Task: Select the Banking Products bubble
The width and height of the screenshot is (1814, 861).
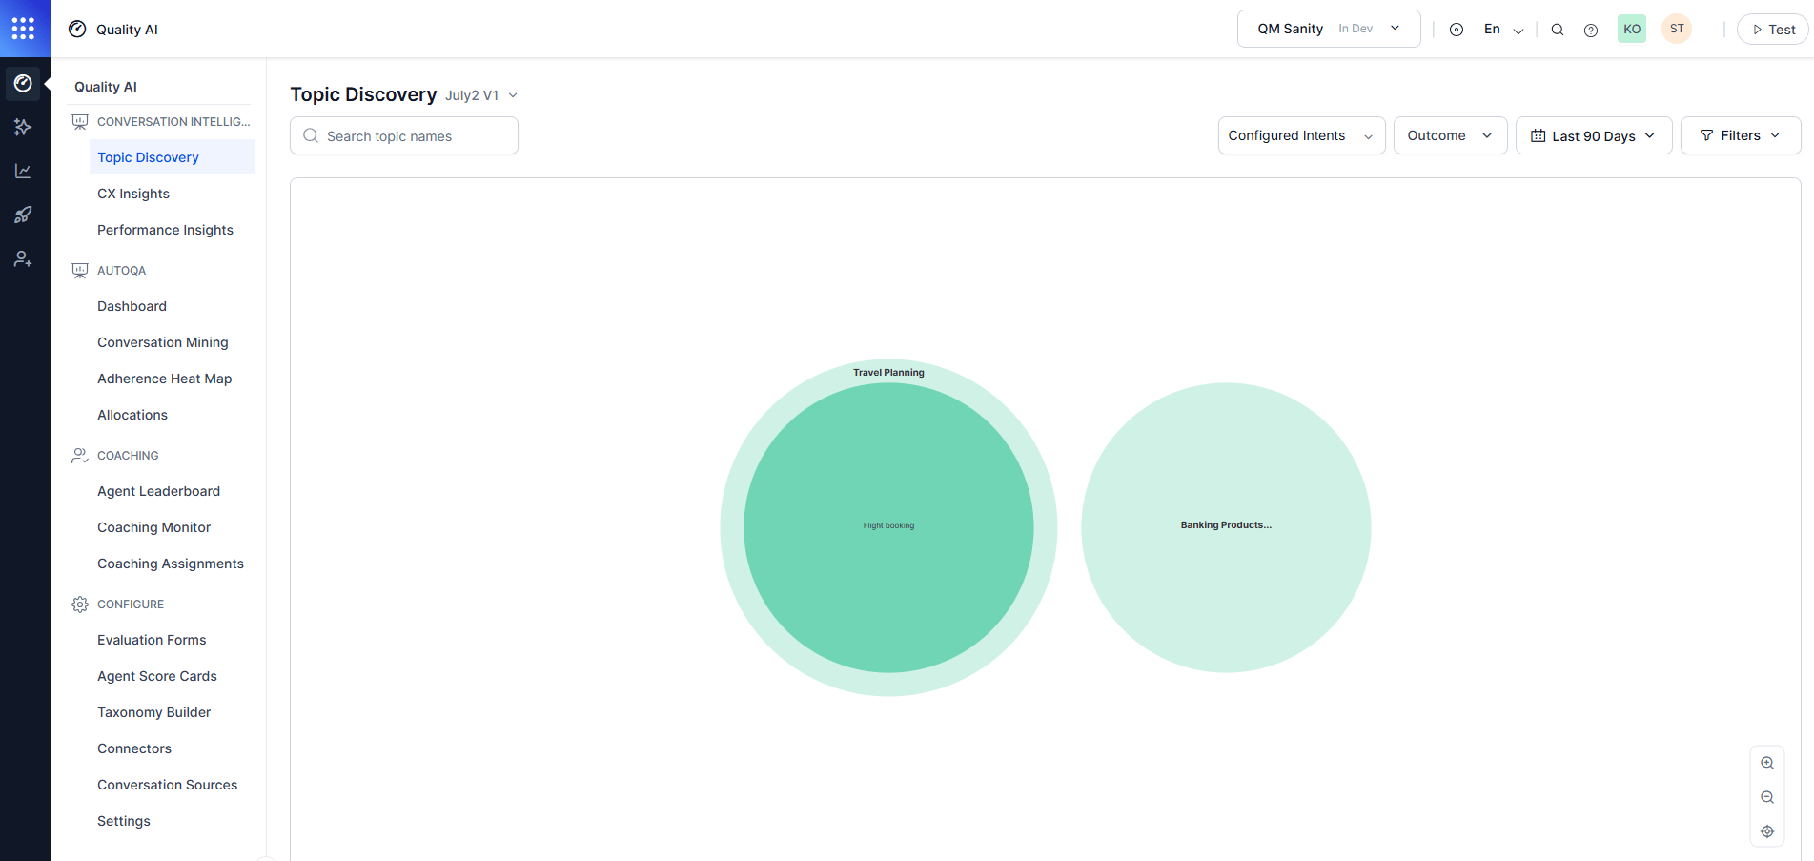Action: [1226, 527]
